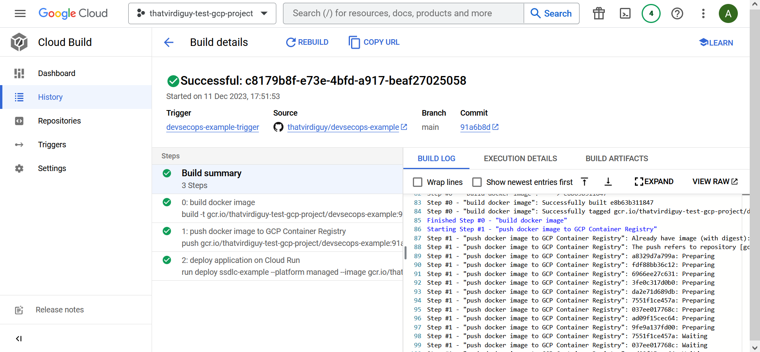Screen dimensions: 760x352
Task: Jump to bottom of log icon
Action: 608,182
